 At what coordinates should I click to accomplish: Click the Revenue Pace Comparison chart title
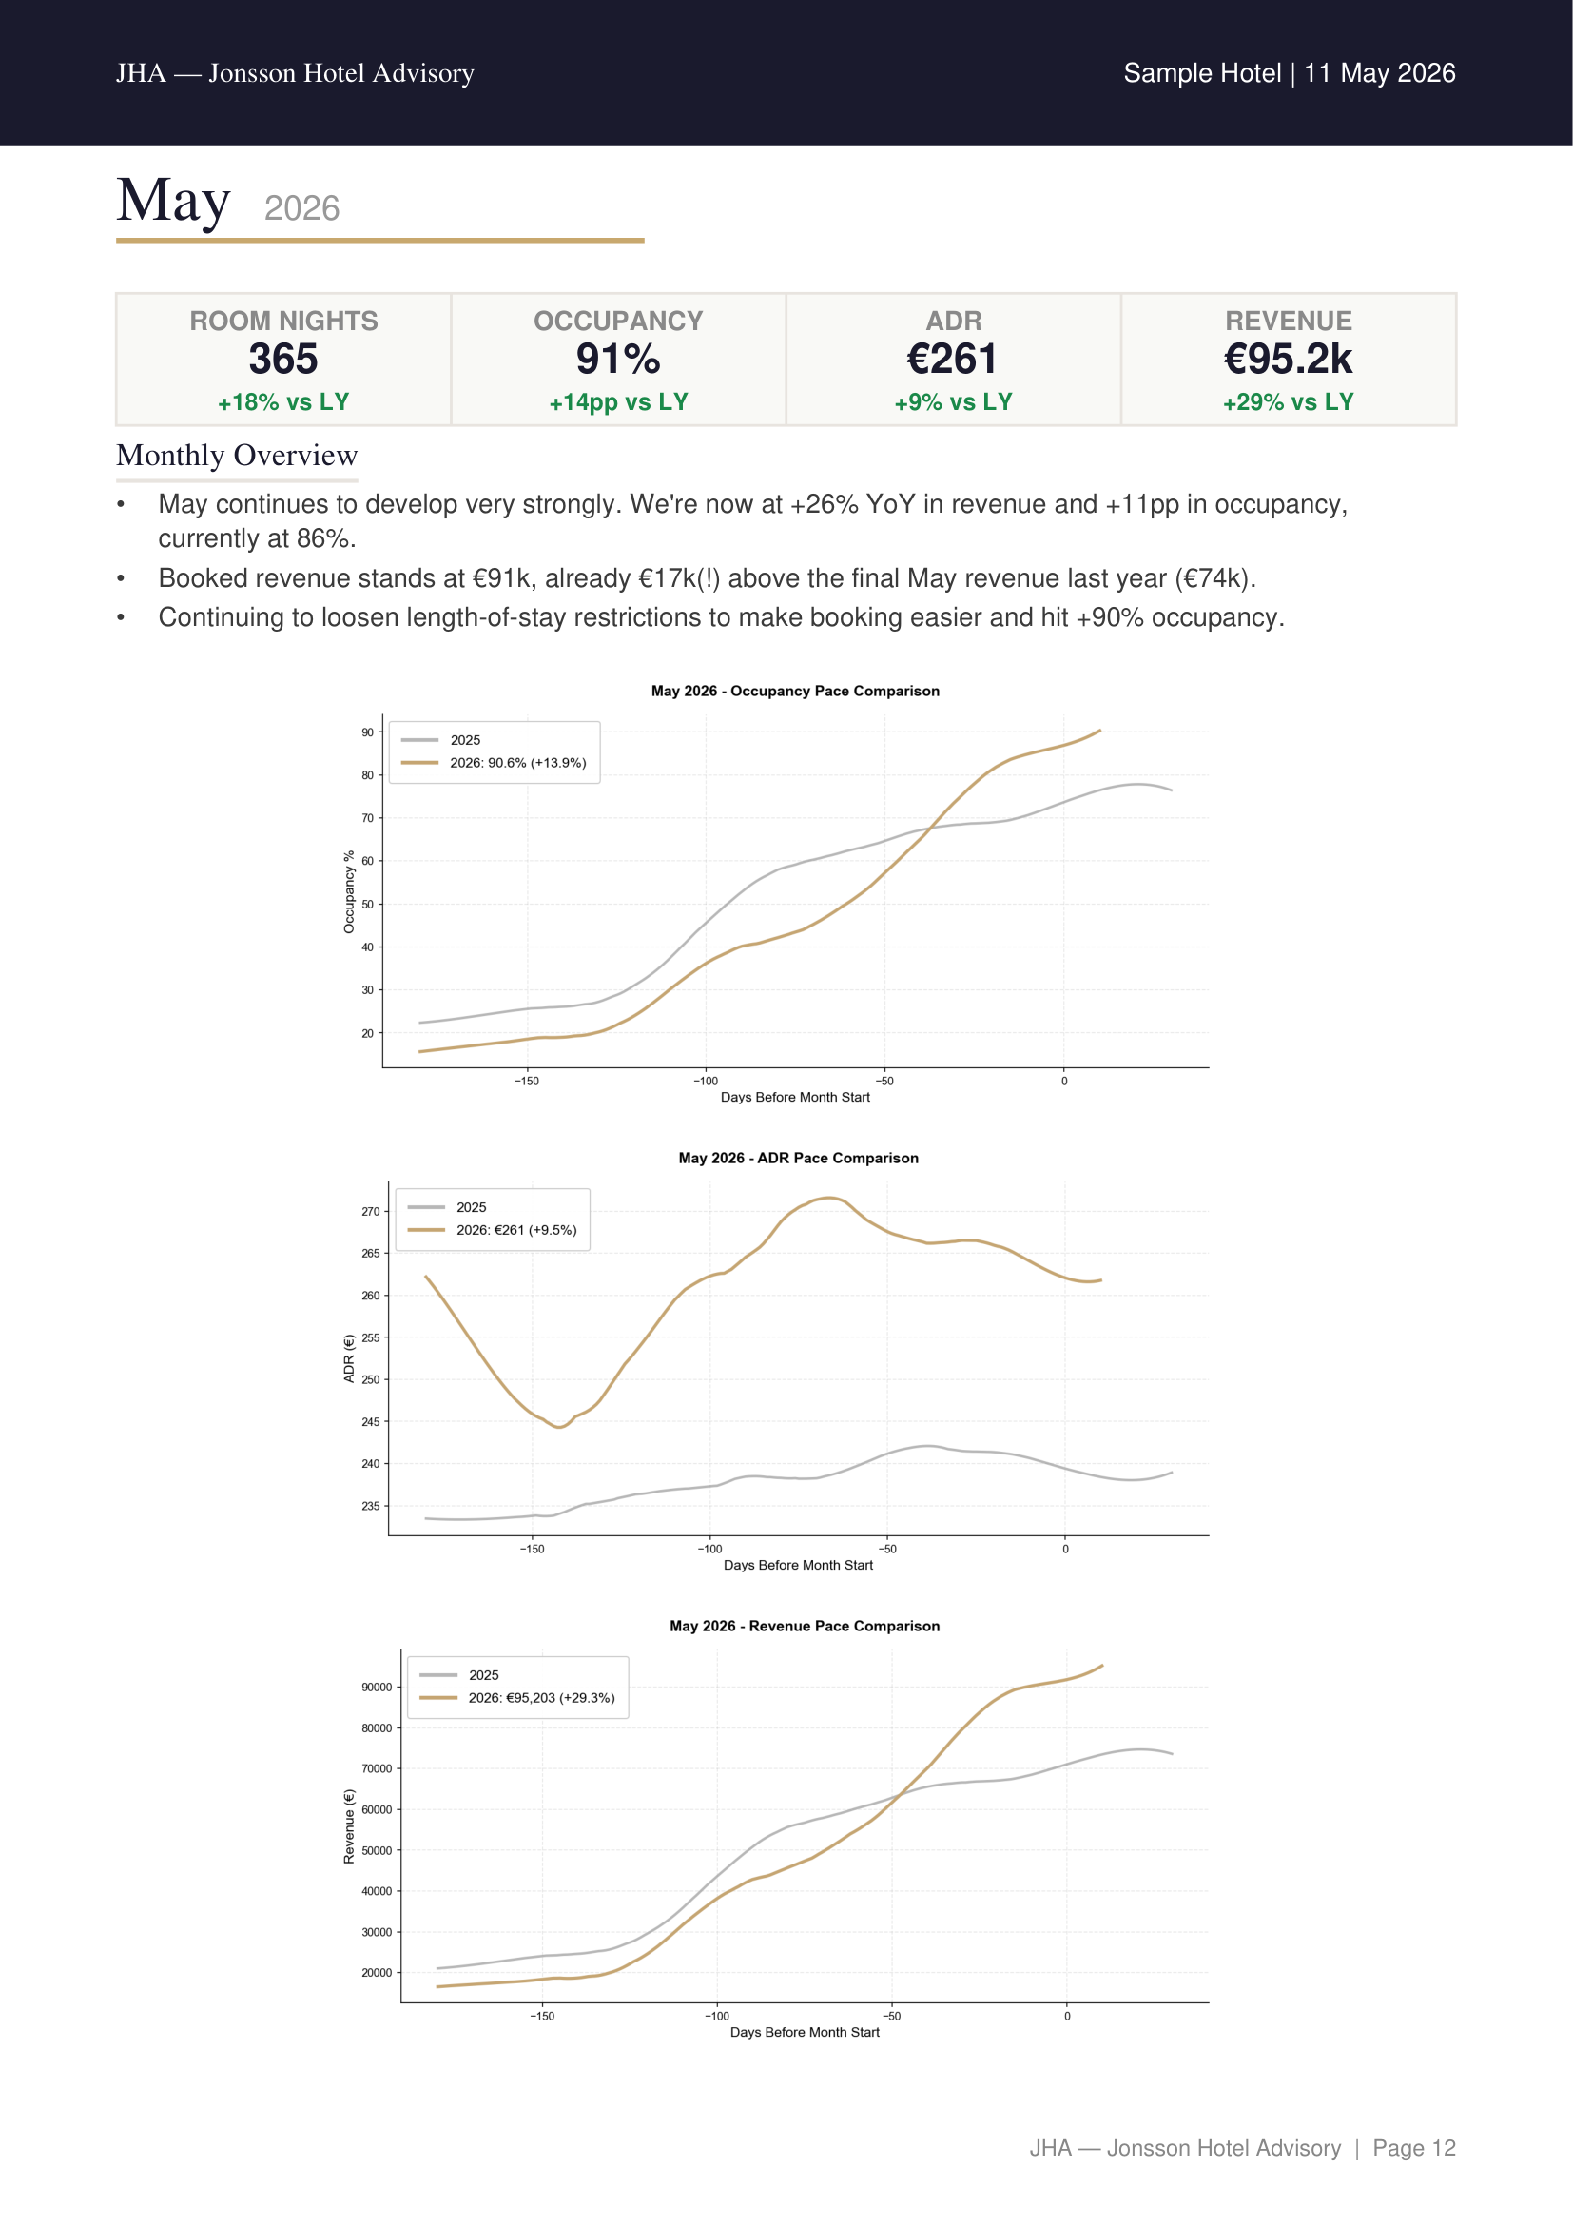coord(805,1626)
